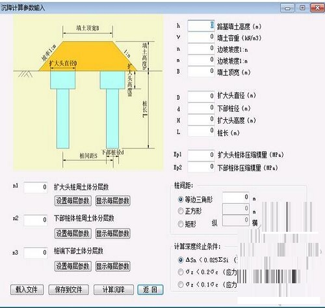Focus the 正方形 spacing value field
Image resolution: width=325 pixels, height=308 pixels.
point(236,209)
